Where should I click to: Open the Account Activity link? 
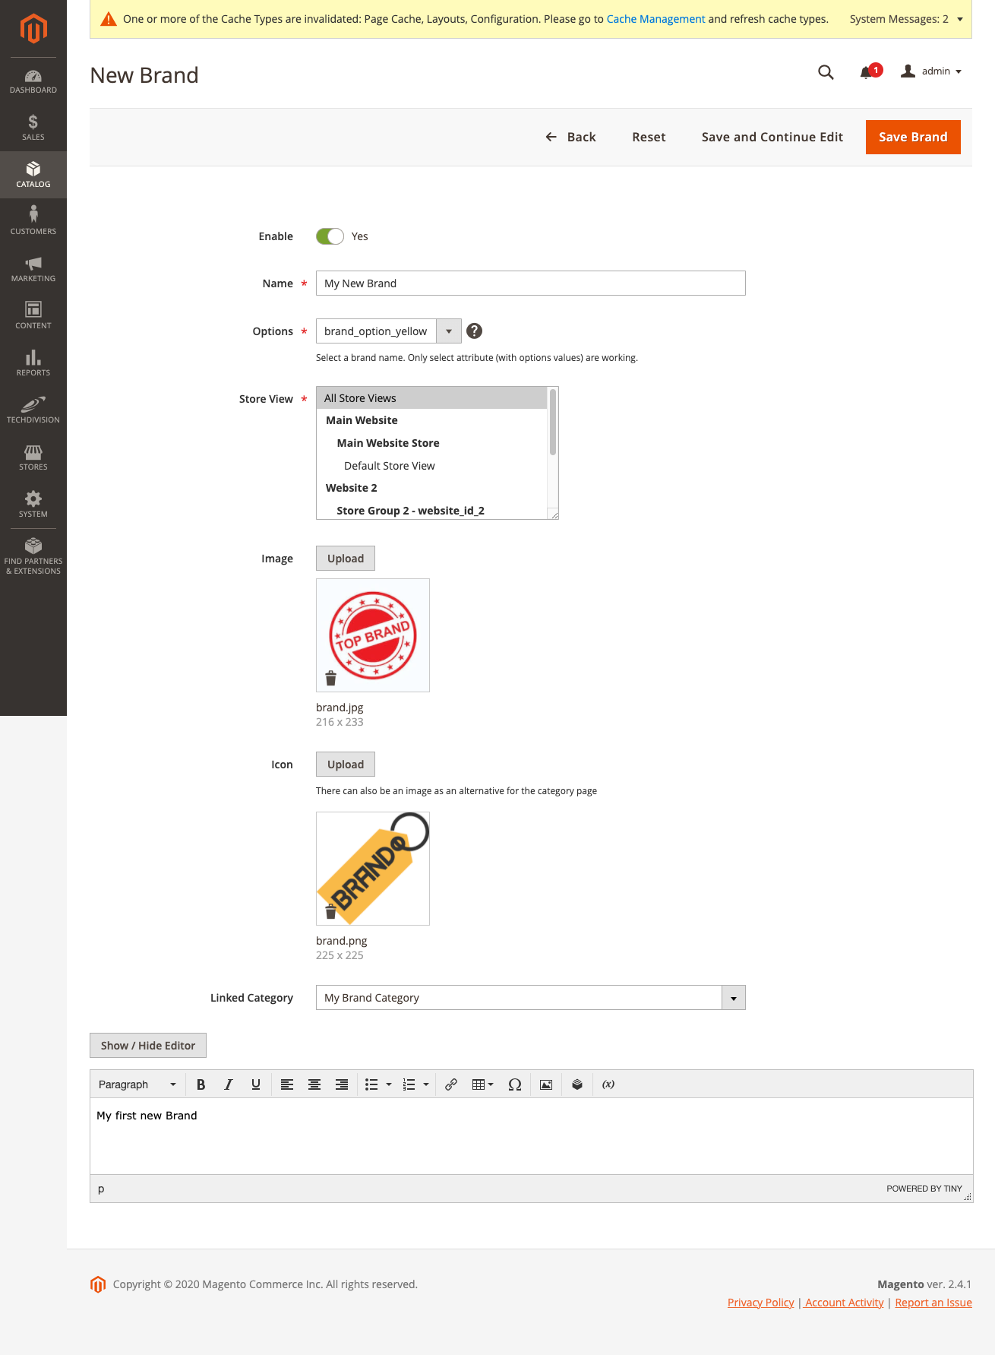[x=845, y=1303]
